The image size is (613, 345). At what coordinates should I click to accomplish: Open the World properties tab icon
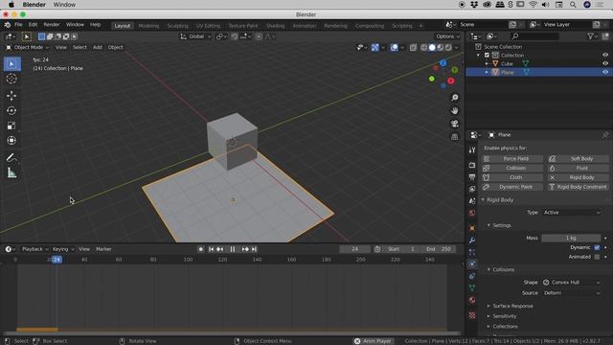click(472, 213)
